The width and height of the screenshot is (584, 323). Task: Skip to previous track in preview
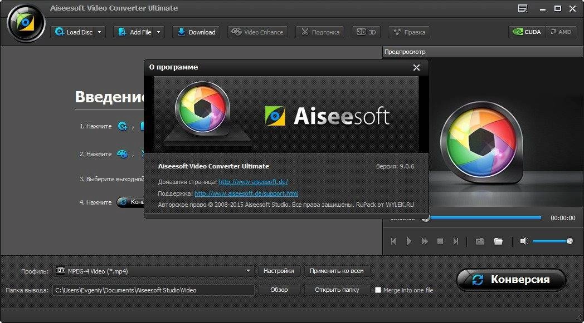[393, 241]
